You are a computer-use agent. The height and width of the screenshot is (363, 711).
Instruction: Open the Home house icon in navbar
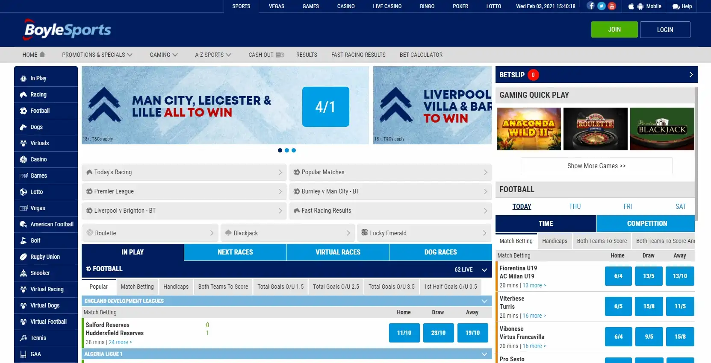point(42,55)
